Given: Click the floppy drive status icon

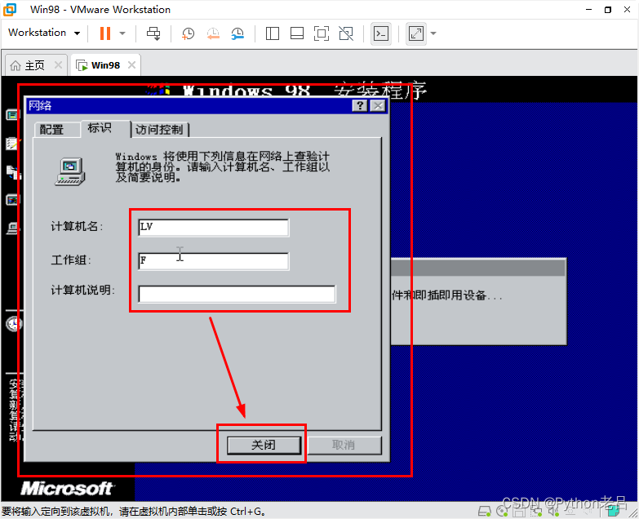Looking at the screenshot, I should [x=519, y=511].
